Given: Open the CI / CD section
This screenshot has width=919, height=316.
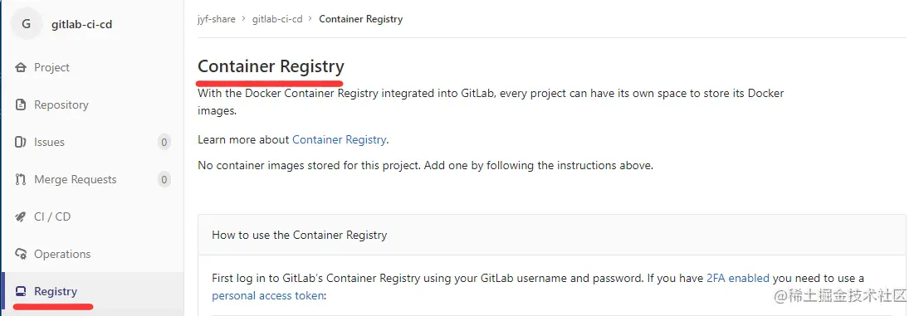Looking at the screenshot, I should click(93, 216).
